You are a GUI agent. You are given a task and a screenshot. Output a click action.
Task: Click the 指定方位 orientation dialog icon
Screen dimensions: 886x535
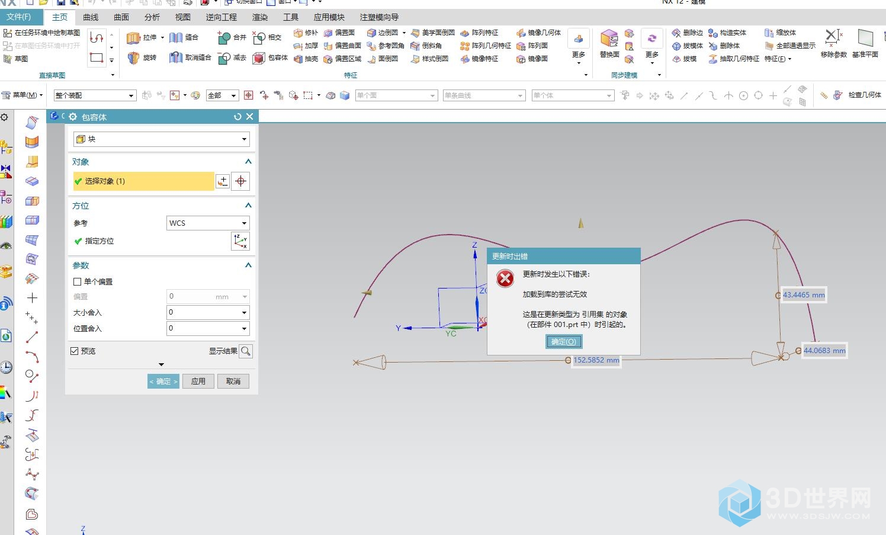(x=240, y=241)
